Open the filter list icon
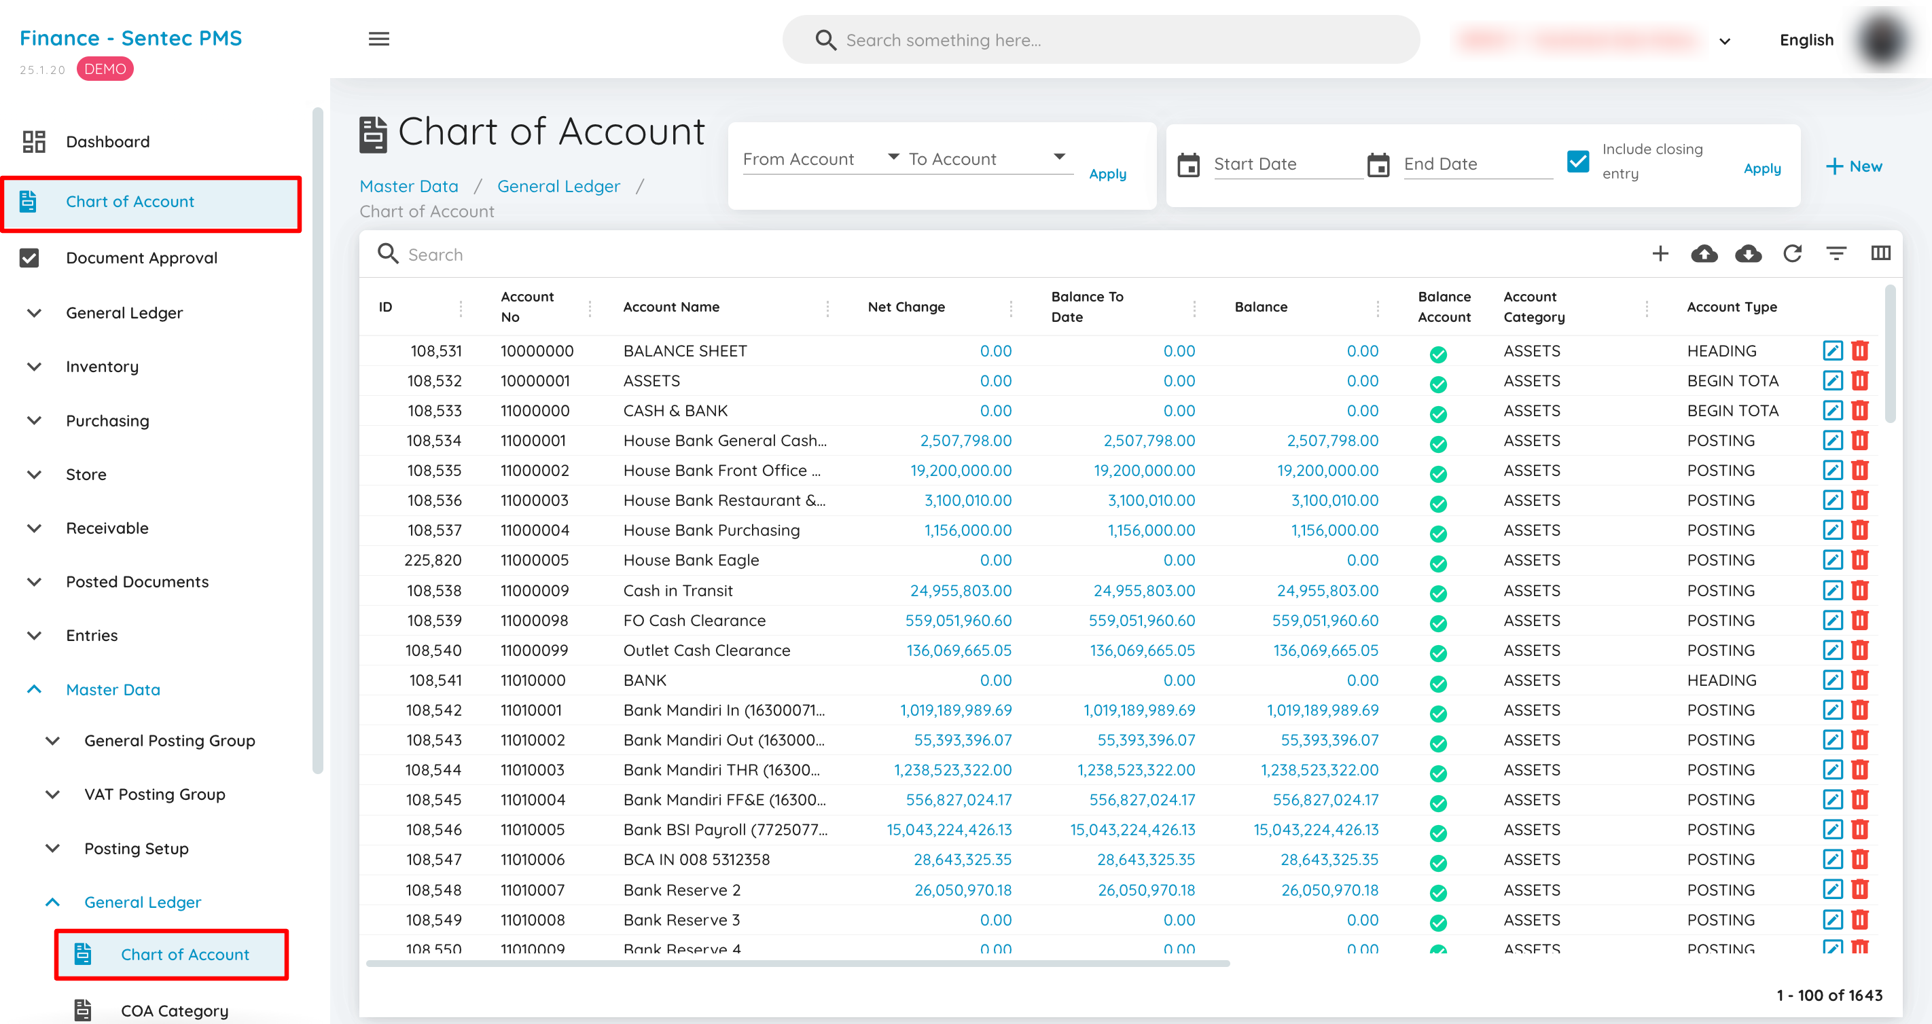 [1836, 253]
